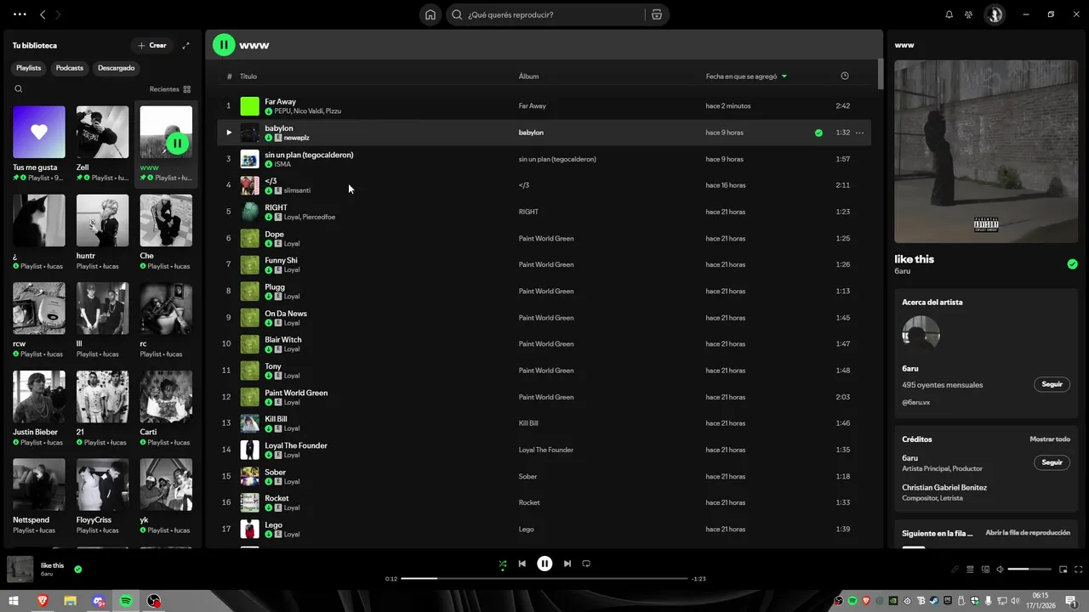Skip to next track
The image size is (1089, 612).
pyautogui.click(x=567, y=564)
